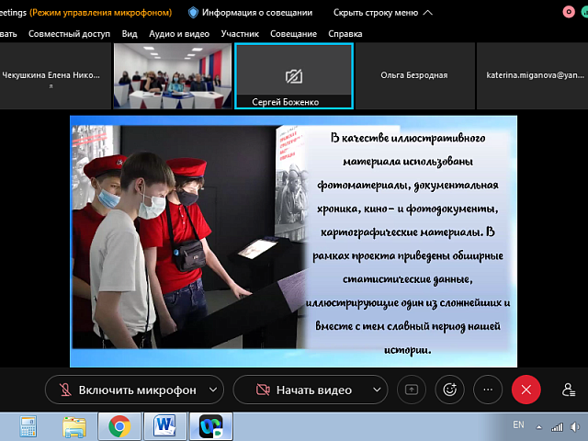Open Google Chrome from the taskbar
This screenshot has width=588, height=441.
[119, 425]
